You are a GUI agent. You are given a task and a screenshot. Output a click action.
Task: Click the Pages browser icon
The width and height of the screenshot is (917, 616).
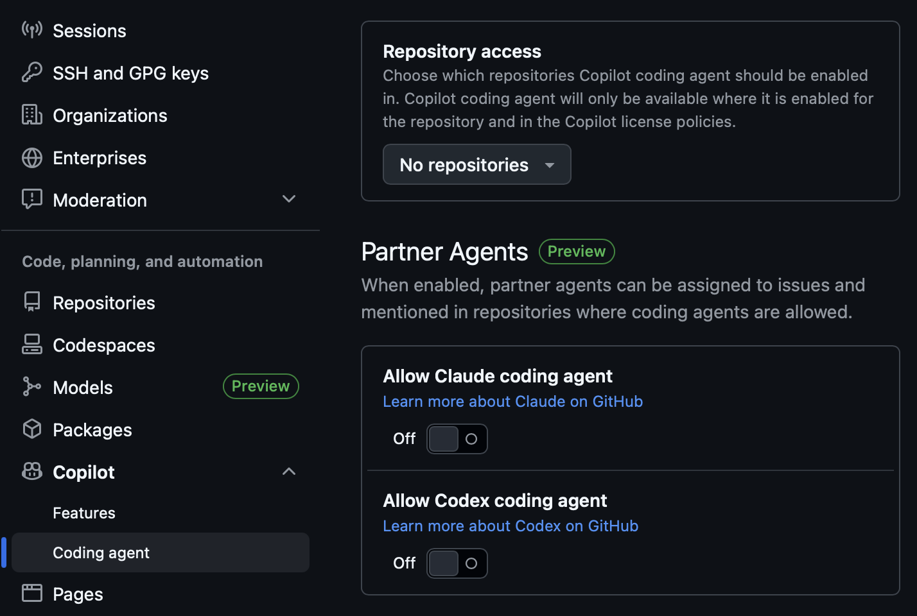(31, 594)
